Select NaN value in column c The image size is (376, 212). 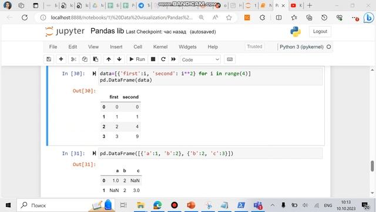135,181
